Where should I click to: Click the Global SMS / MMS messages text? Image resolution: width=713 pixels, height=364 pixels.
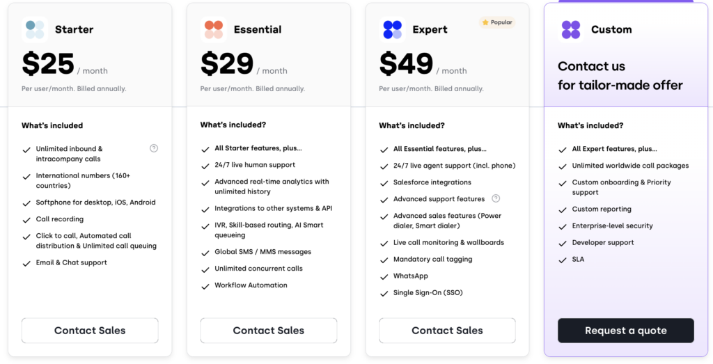(263, 252)
